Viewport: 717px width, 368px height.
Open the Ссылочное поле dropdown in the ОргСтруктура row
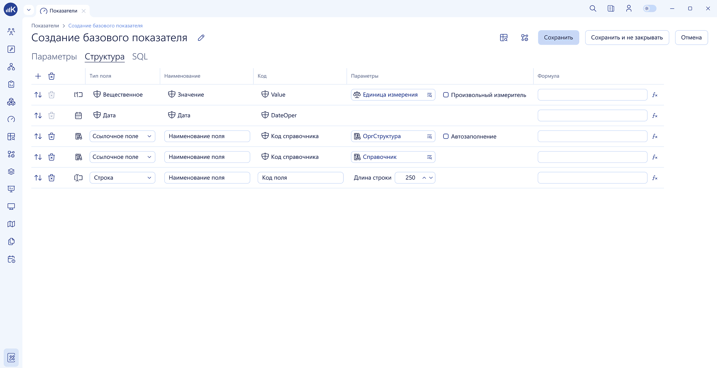(122, 136)
